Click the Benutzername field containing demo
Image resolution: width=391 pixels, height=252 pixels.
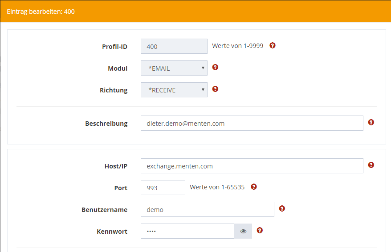pos(207,209)
